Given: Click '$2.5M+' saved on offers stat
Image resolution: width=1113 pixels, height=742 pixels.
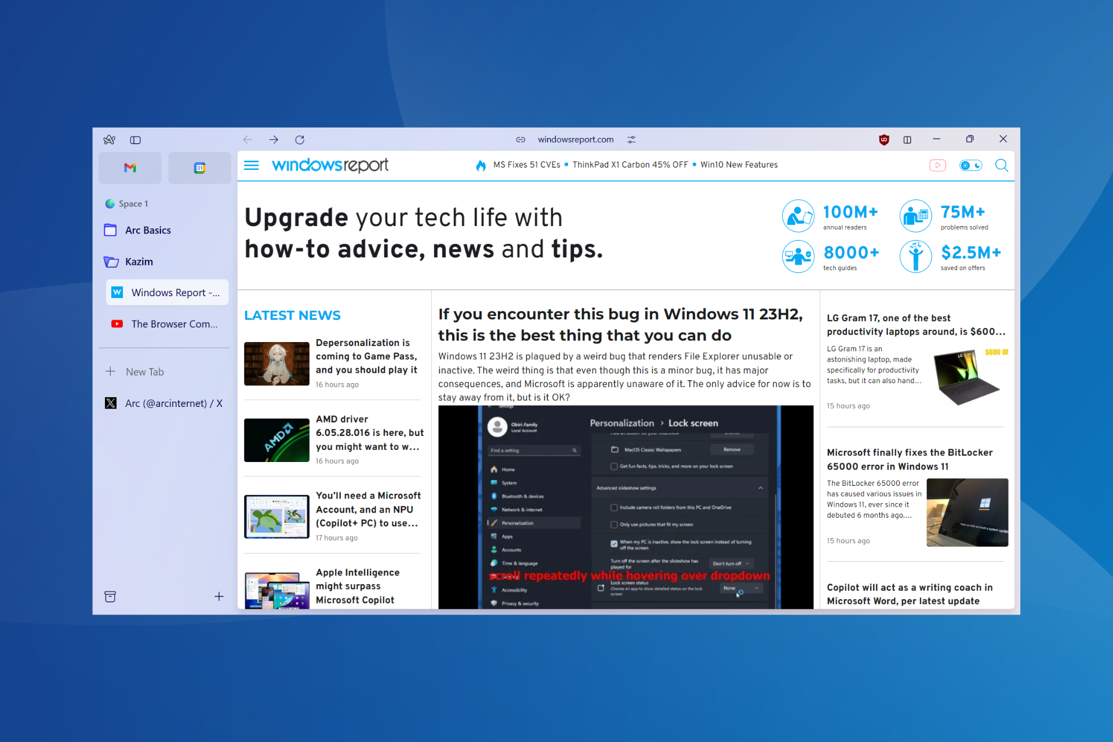Looking at the screenshot, I should (x=971, y=253).
